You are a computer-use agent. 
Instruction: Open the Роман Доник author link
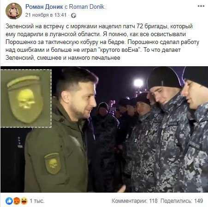(x=44, y=6)
